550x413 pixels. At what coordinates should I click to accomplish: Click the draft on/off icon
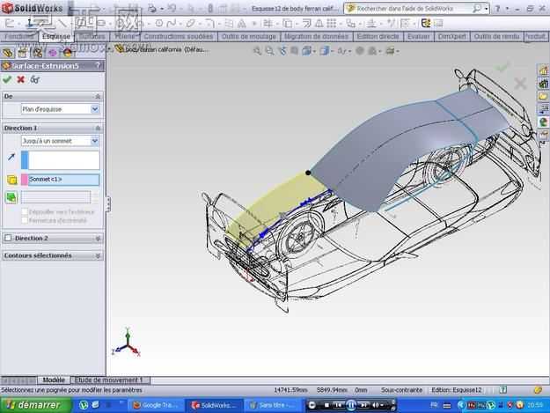pos(11,197)
